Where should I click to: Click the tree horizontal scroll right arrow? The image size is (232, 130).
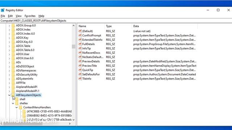70,123
